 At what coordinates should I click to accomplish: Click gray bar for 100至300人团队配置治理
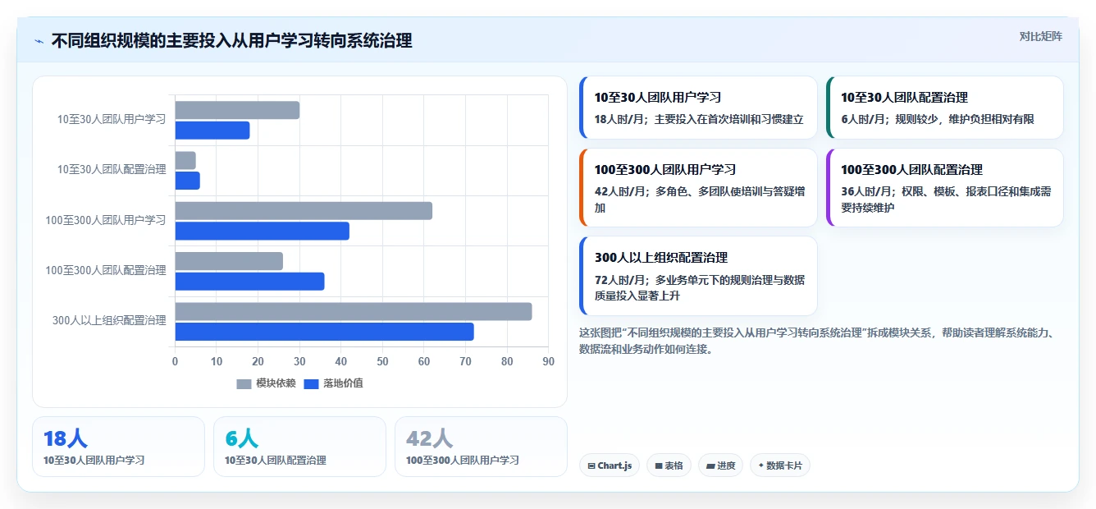[229, 261]
